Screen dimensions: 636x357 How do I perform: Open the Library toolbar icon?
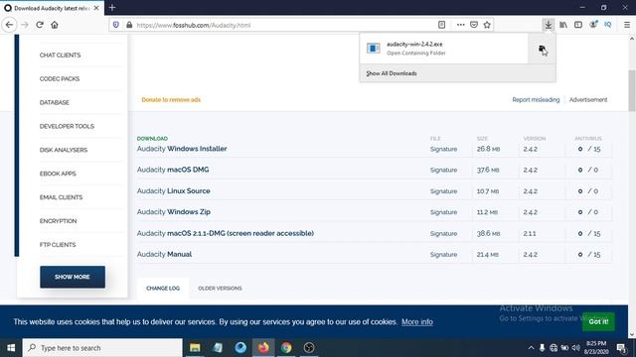point(563,25)
